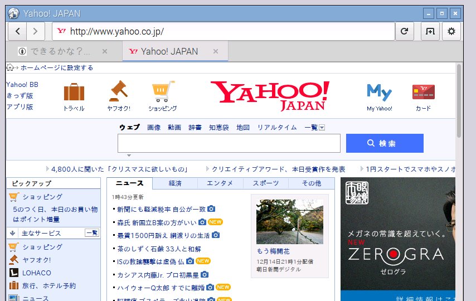Open ショッピング cart icon in the header
The width and height of the screenshot is (476, 301).
tap(163, 91)
